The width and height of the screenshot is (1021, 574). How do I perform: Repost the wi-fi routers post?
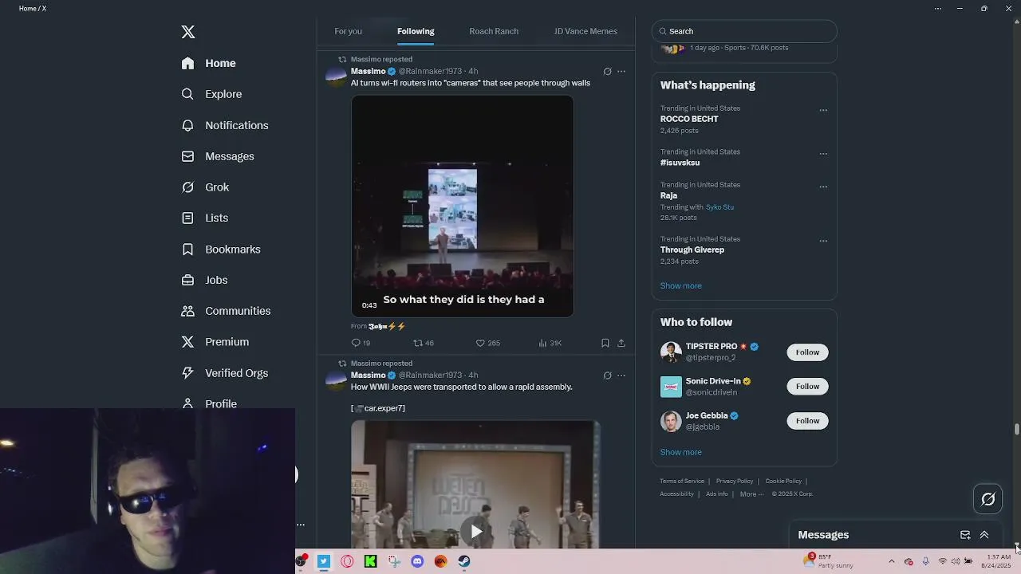coord(424,343)
